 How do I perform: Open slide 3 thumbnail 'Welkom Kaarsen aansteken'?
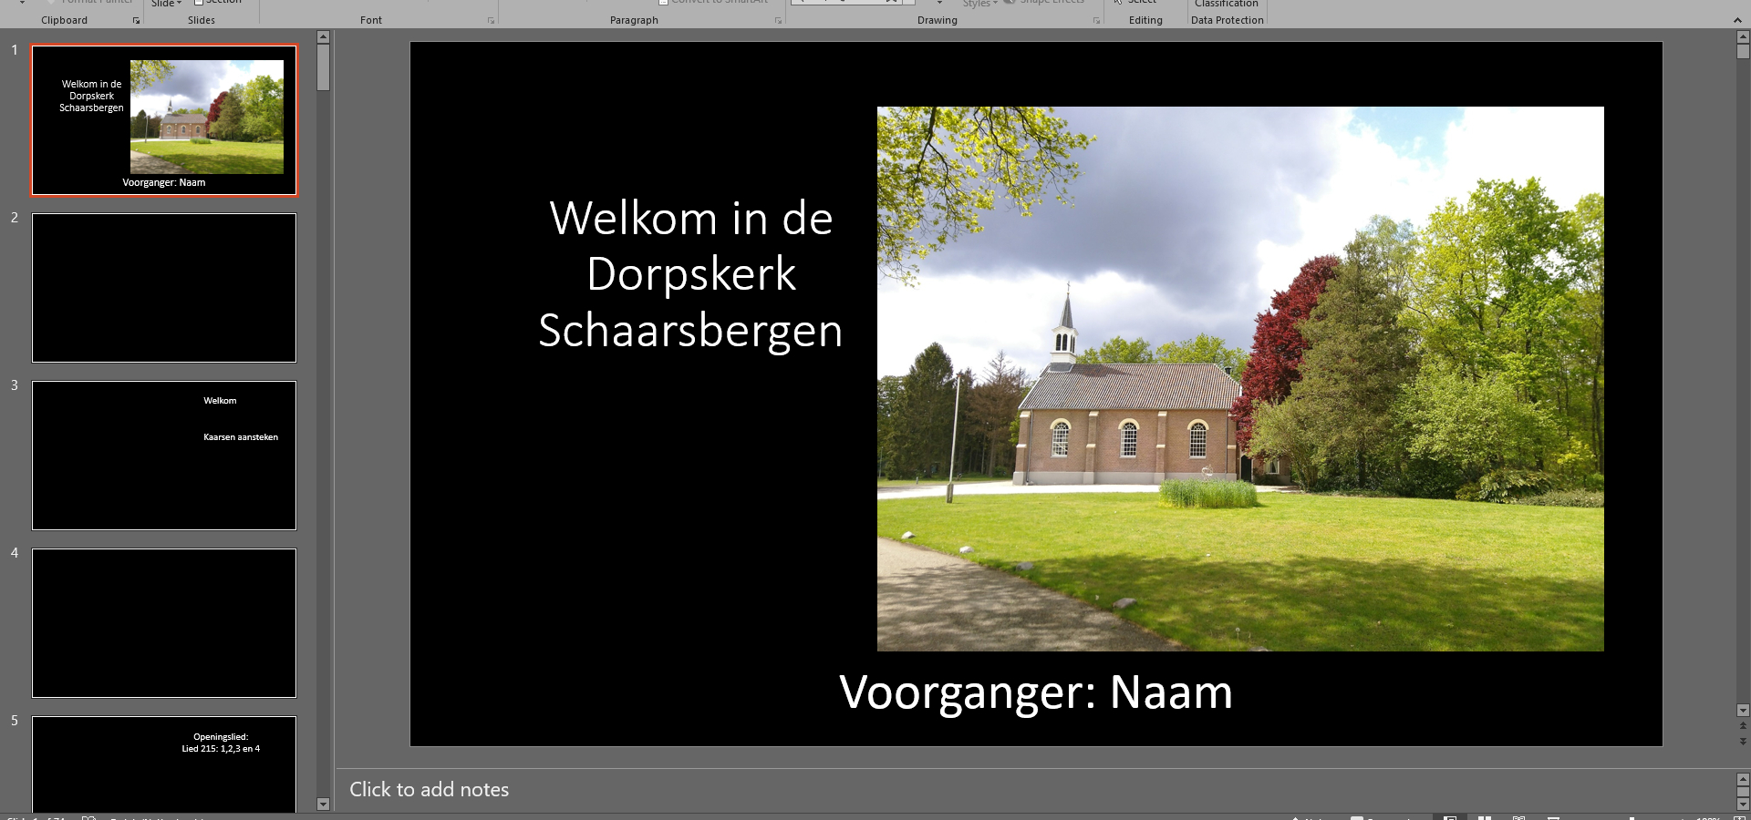[x=164, y=456]
